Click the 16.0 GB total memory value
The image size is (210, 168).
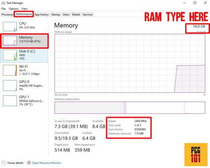tap(199, 26)
